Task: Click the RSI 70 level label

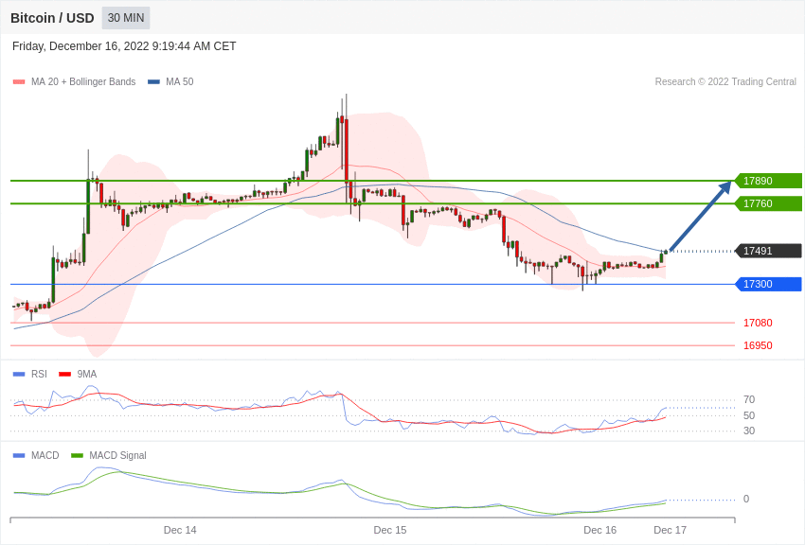Action: click(749, 399)
